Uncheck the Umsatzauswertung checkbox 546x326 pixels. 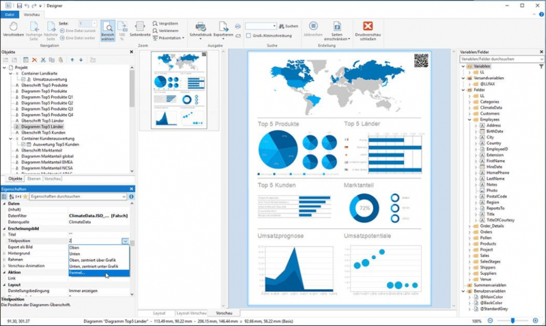(x=23, y=79)
